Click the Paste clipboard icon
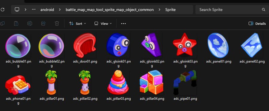The image size is (269, 111). tap(16, 24)
